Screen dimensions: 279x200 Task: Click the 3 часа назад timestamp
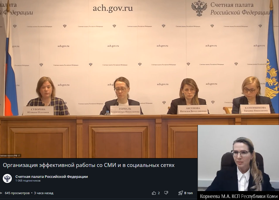(x=43, y=193)
